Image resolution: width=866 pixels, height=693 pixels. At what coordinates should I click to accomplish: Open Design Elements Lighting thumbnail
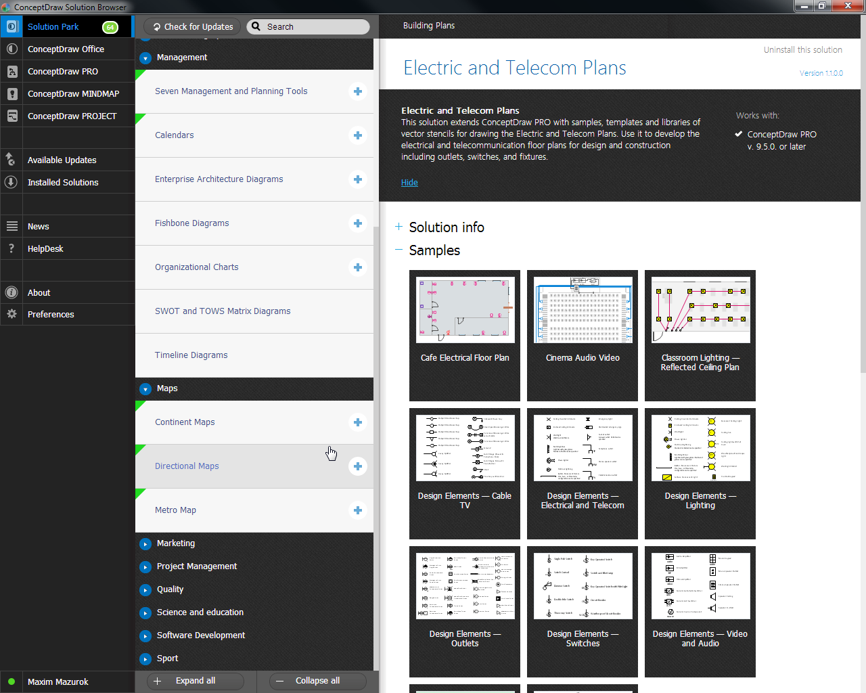pos(700,448)
